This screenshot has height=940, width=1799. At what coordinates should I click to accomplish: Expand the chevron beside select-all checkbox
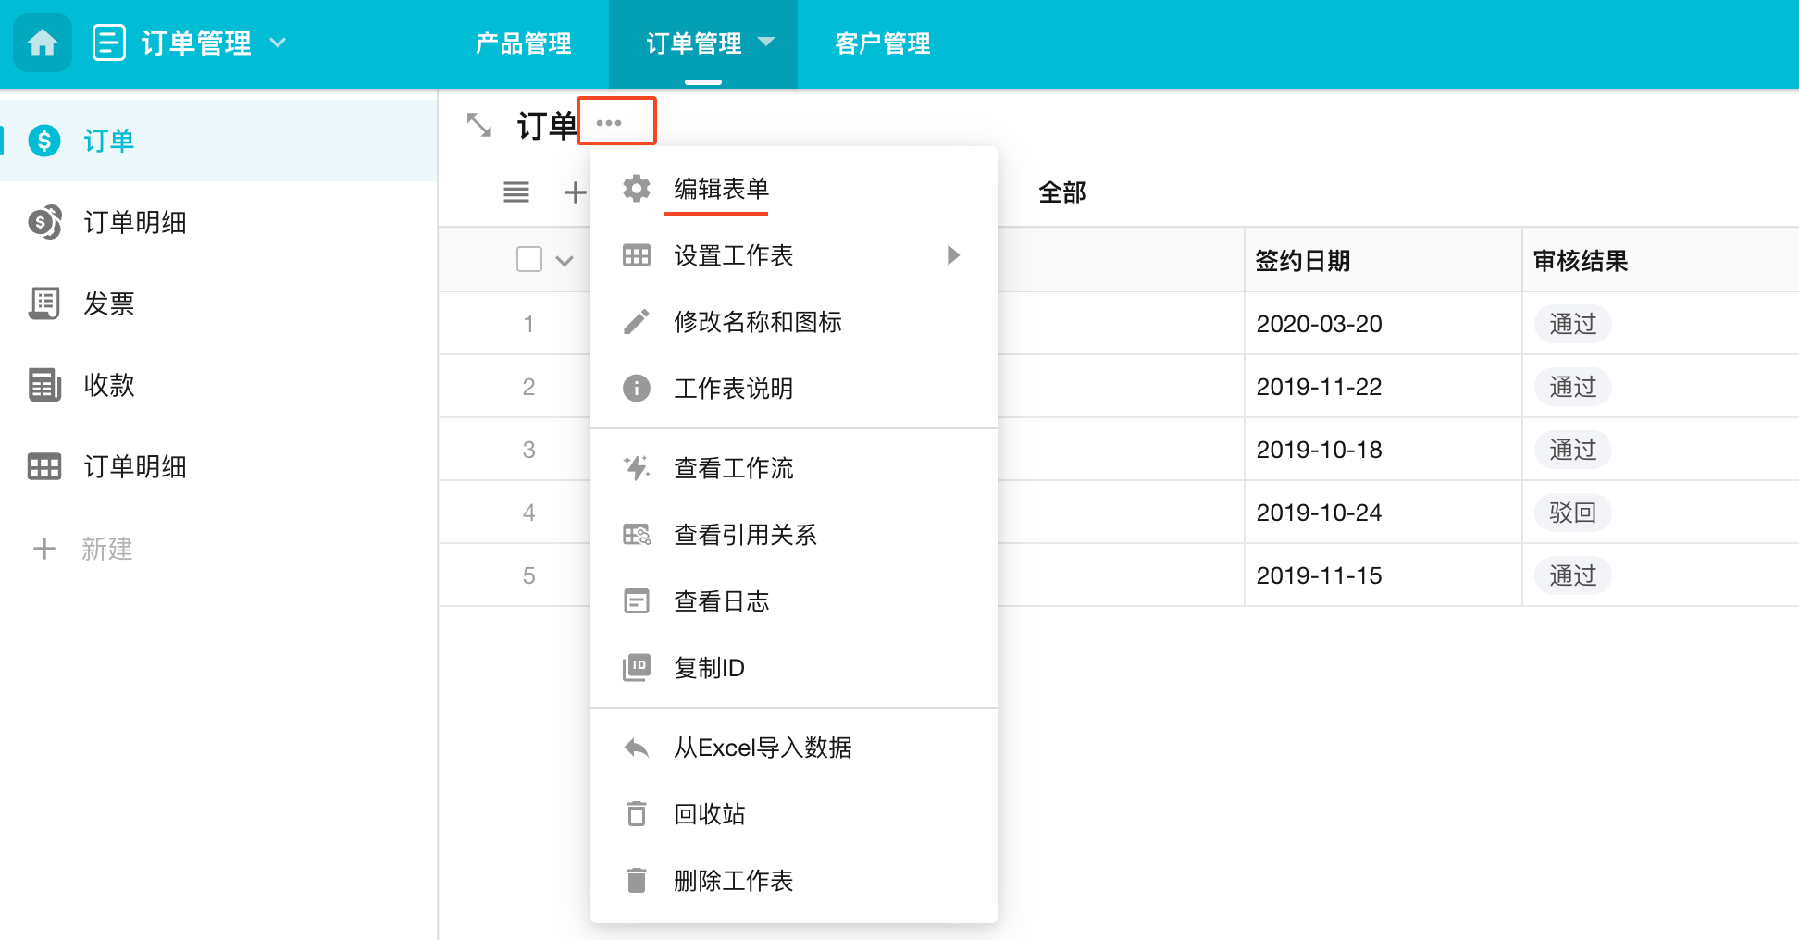(565, 261)
